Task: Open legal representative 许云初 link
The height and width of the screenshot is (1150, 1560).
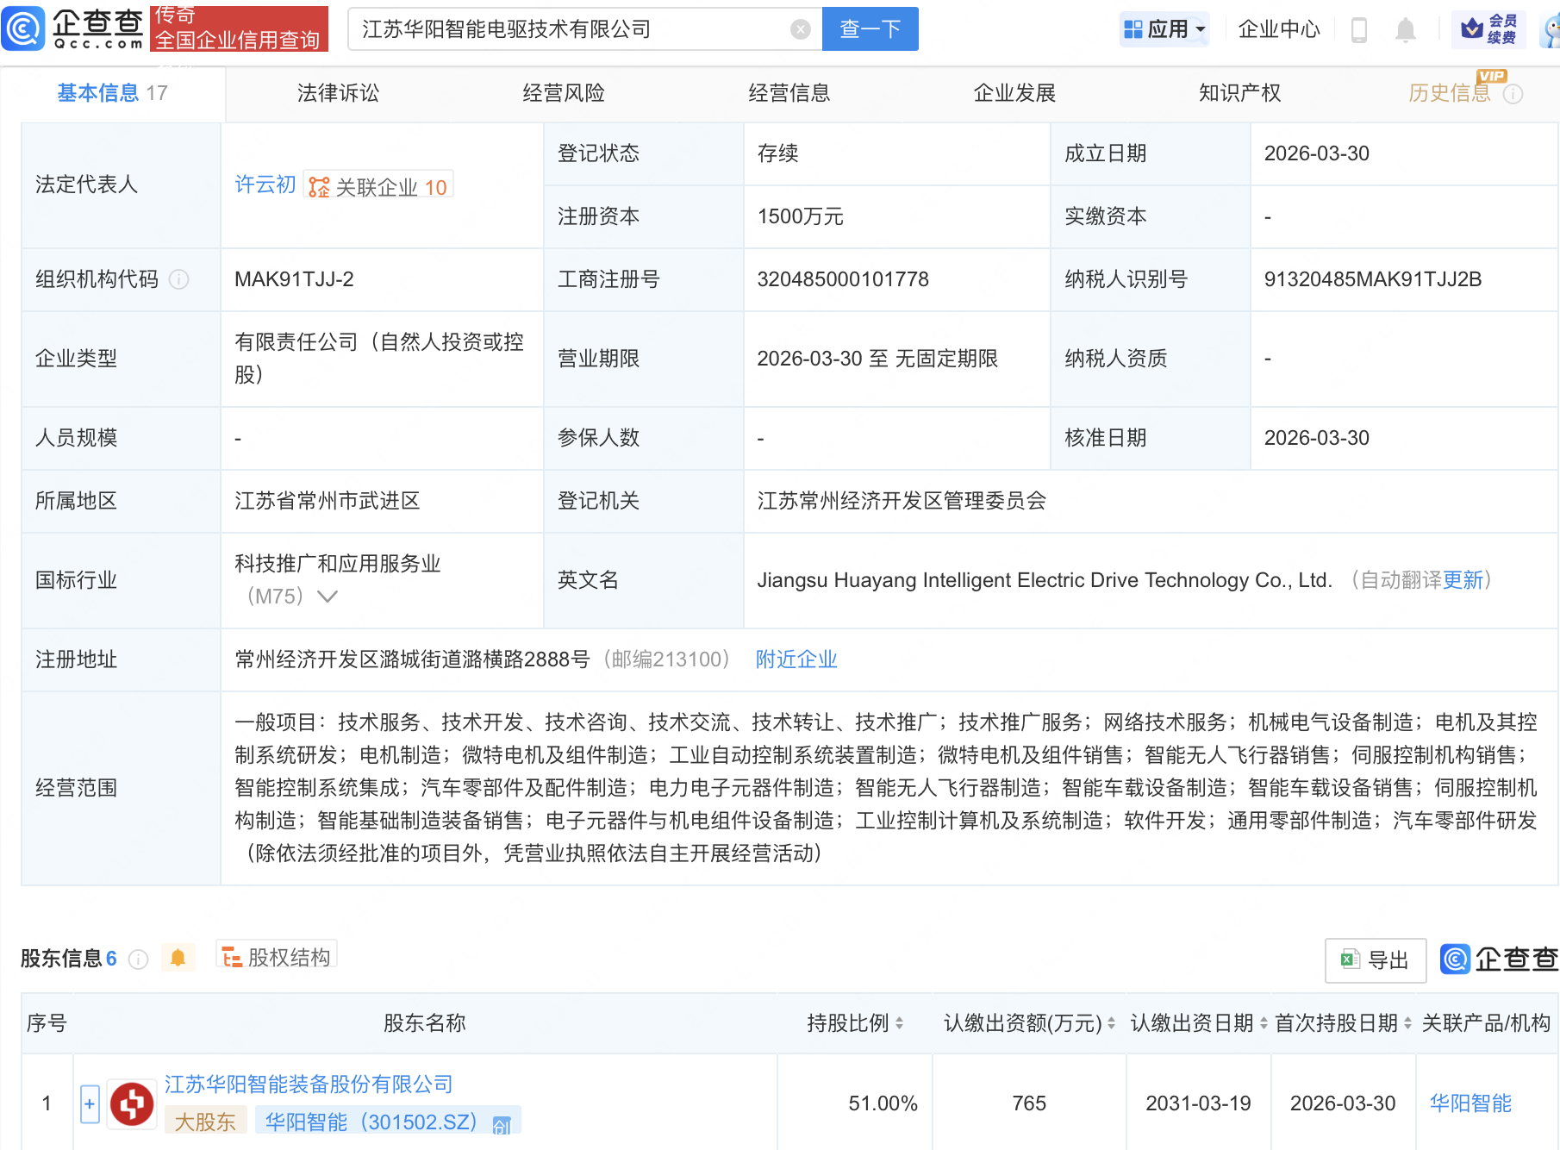Action: click(265, 184)
